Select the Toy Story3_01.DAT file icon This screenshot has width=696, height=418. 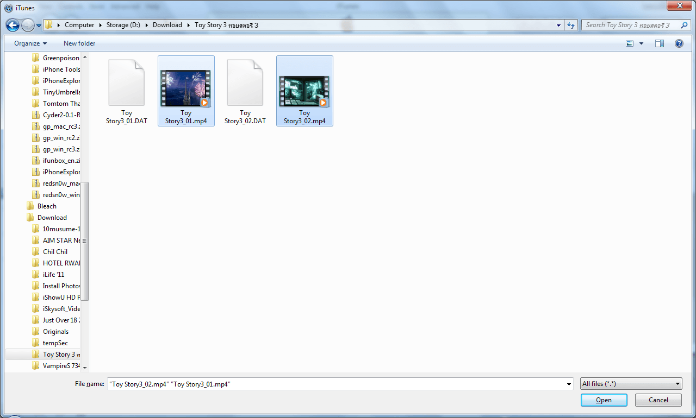point(127,83)
